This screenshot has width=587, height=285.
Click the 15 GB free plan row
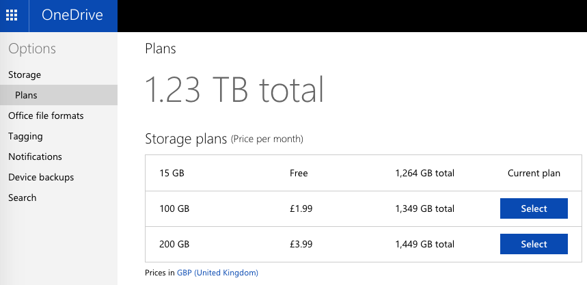(x=364, y=173)
